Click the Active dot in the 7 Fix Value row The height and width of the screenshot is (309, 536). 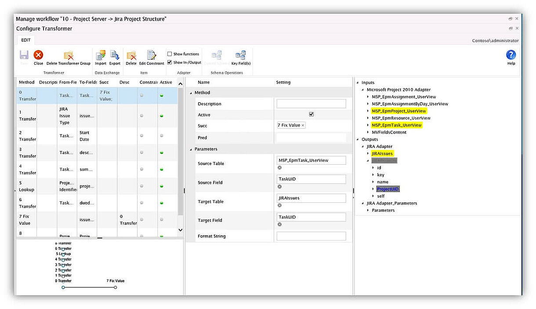click(x=162, y=219)
